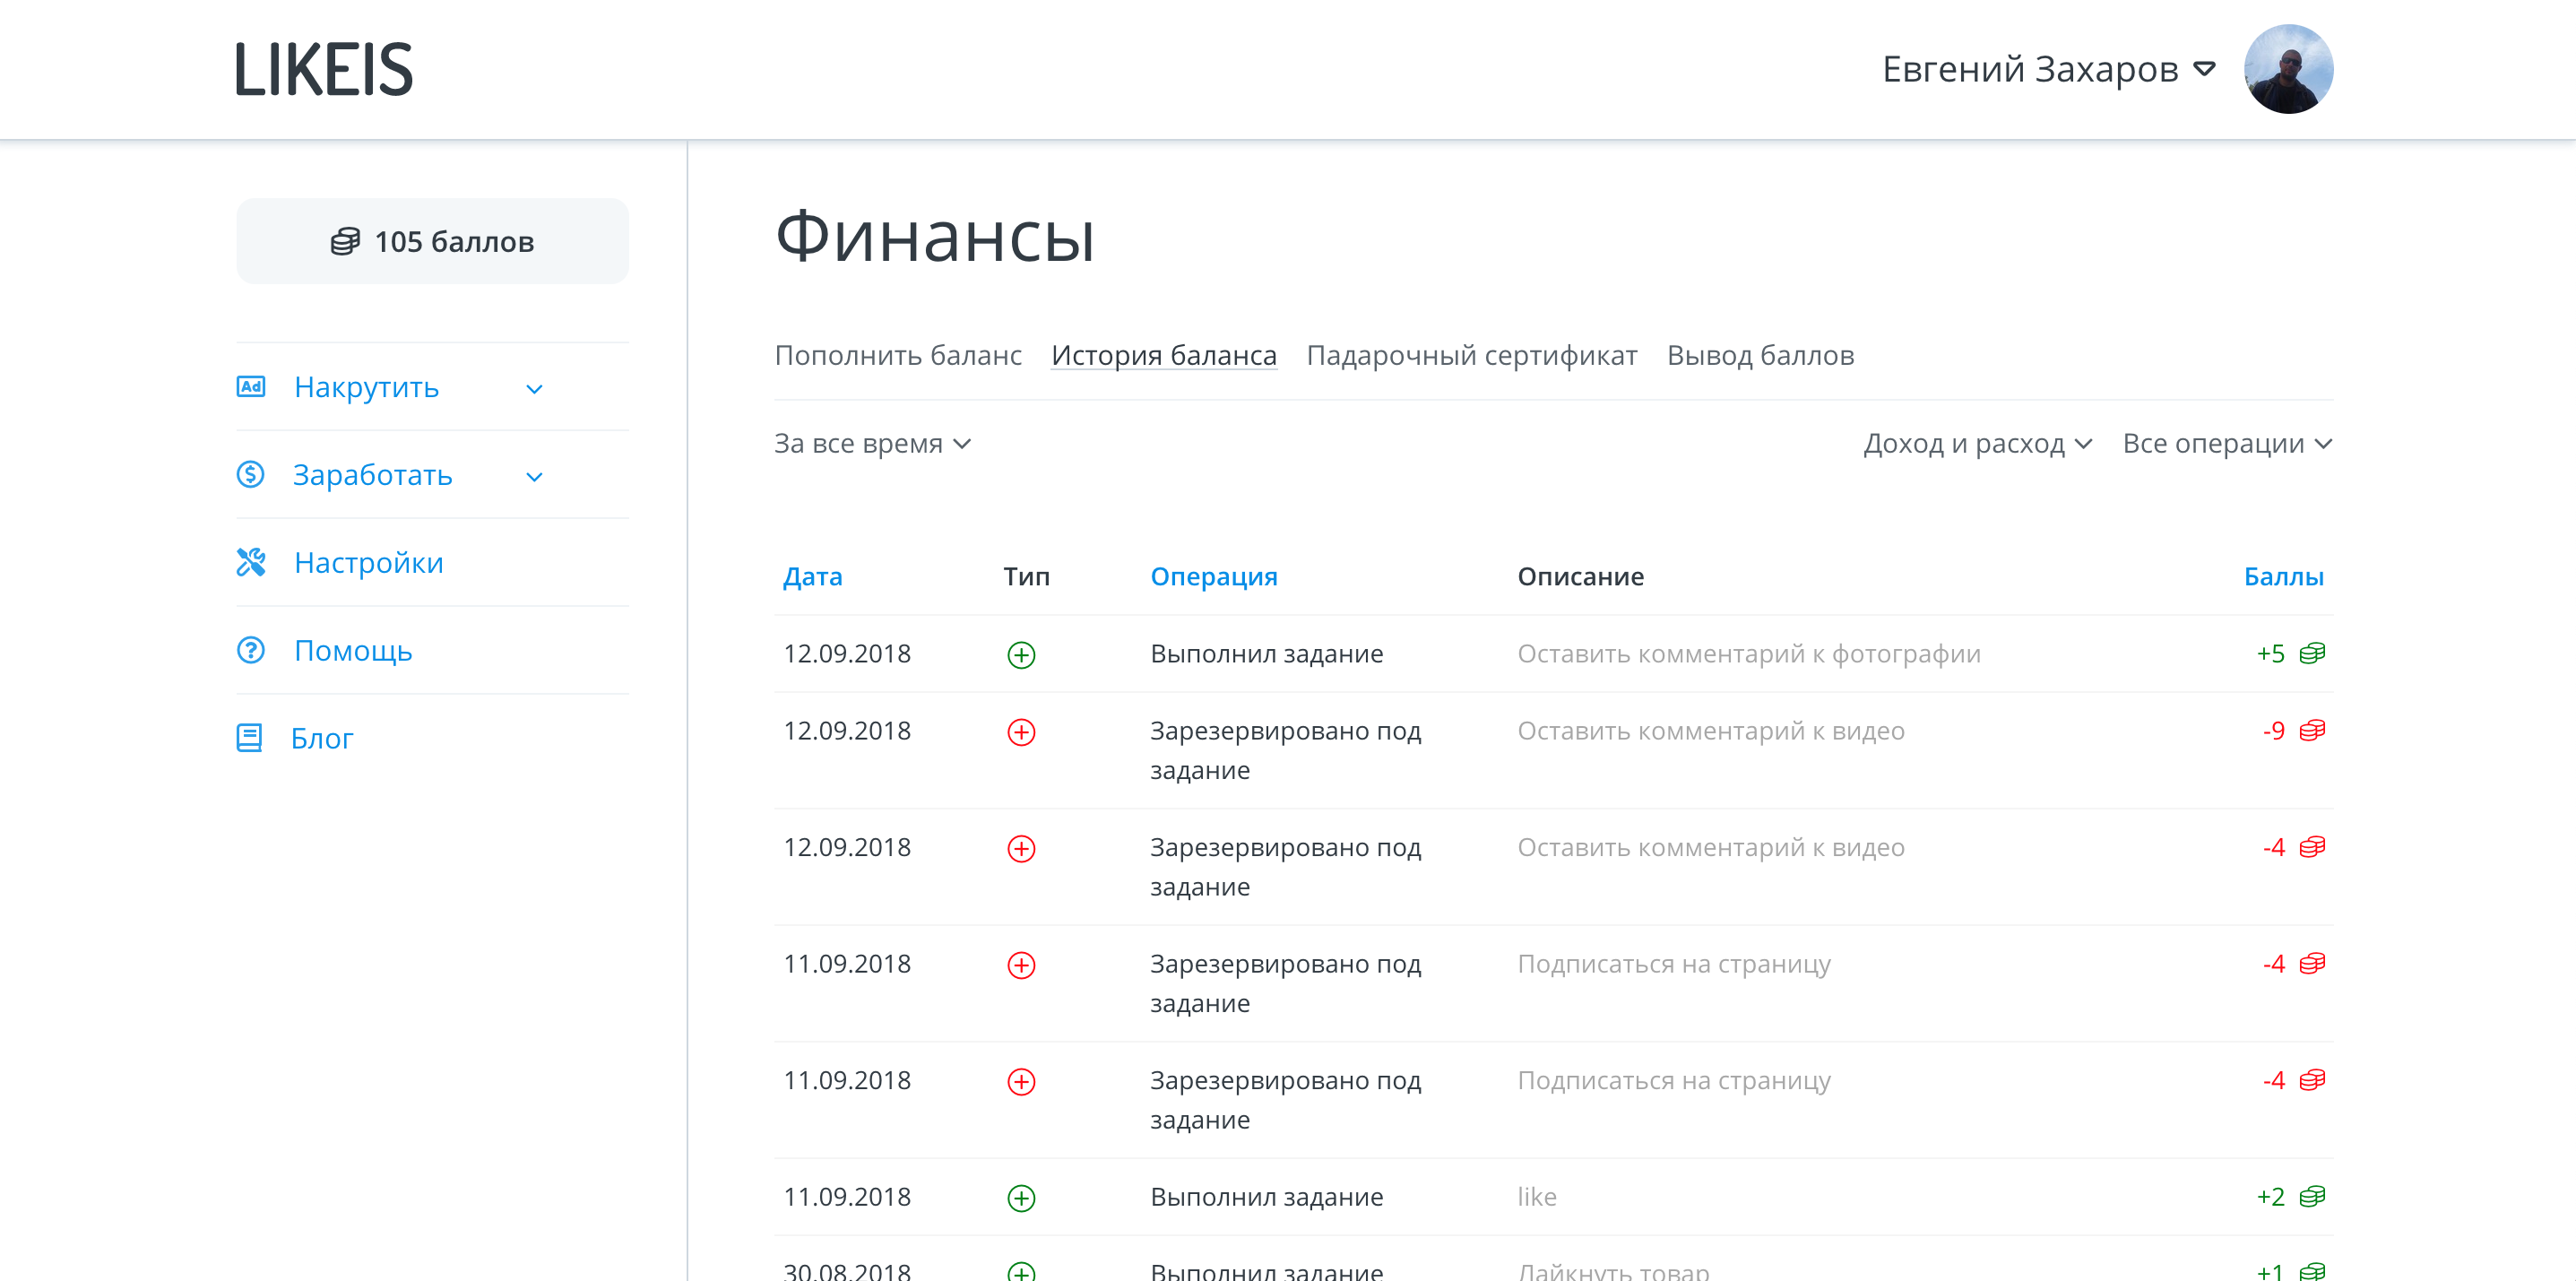Switch to Пополнить баланс tab

pos(897,355)
